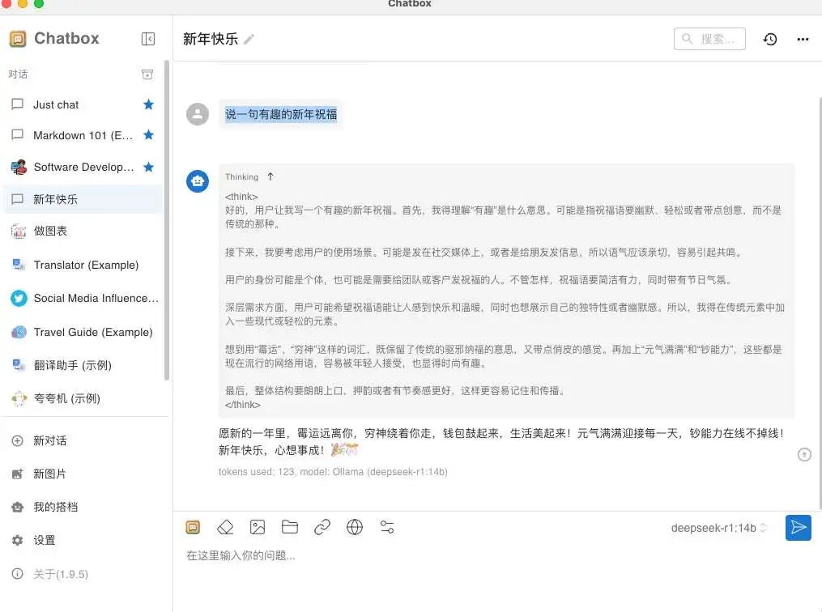Open the Markdown 101 conversation

[83, 135]
